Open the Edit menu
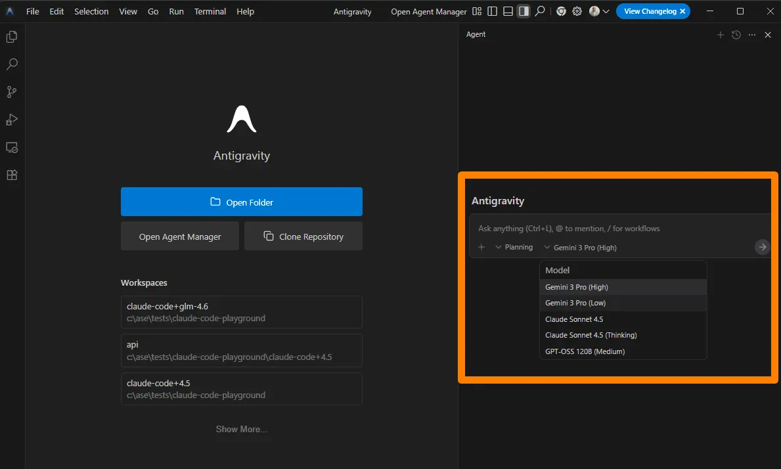 point(56,11)
